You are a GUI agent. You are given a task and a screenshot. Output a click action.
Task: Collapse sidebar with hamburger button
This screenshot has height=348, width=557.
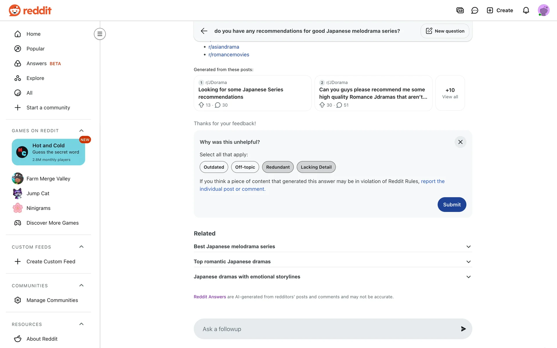[x=100, y=34]
